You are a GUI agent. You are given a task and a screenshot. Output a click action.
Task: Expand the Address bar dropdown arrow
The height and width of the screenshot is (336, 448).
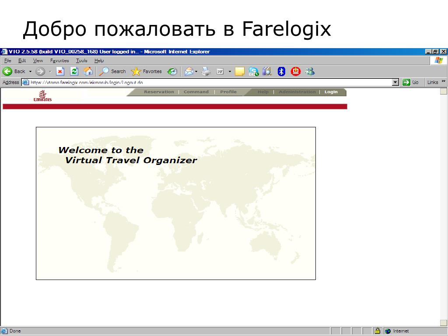pyautogui.click(x=395, y=82)
